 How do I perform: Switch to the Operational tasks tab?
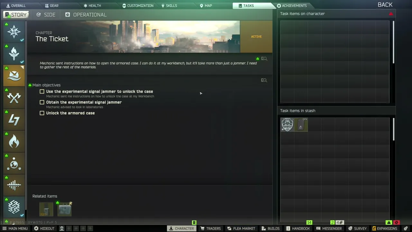pyautogui.click(x=86, y=15)
